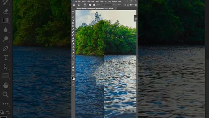
Task: Change screen mode at the bottom of the small toolbar
Action: point(73,85)
